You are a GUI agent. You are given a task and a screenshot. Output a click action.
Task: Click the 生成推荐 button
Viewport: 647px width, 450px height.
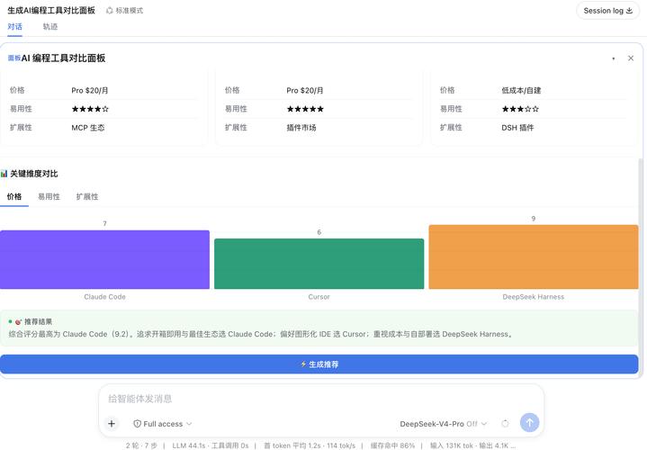pos(319,364)
